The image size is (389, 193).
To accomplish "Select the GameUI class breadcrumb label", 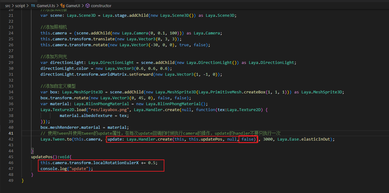I will 73,6.
